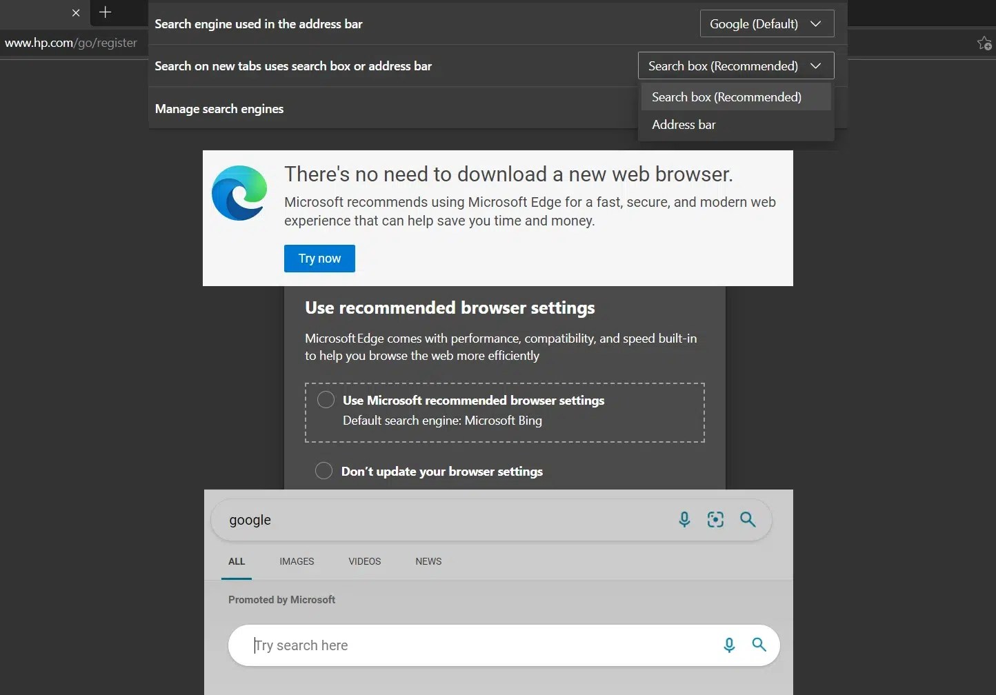Click Search engine used in the address bar label

(259, 24)
